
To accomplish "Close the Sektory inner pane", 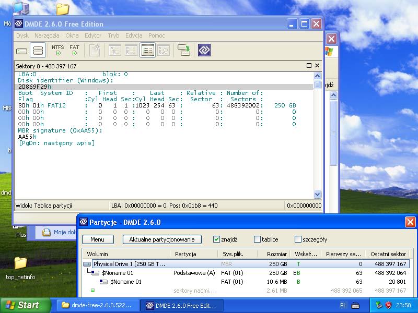I will (x=317, y=66).
